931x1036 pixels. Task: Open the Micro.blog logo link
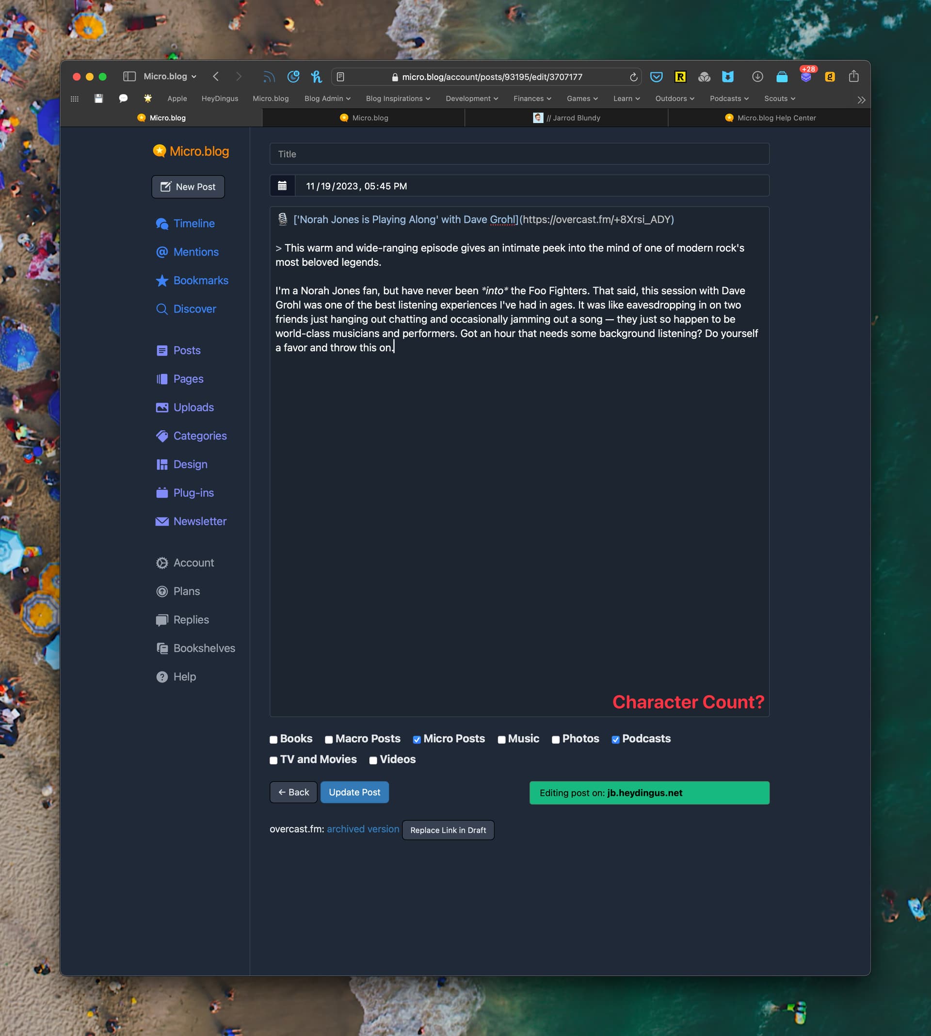pyautogui.click(x=191, y=151)
